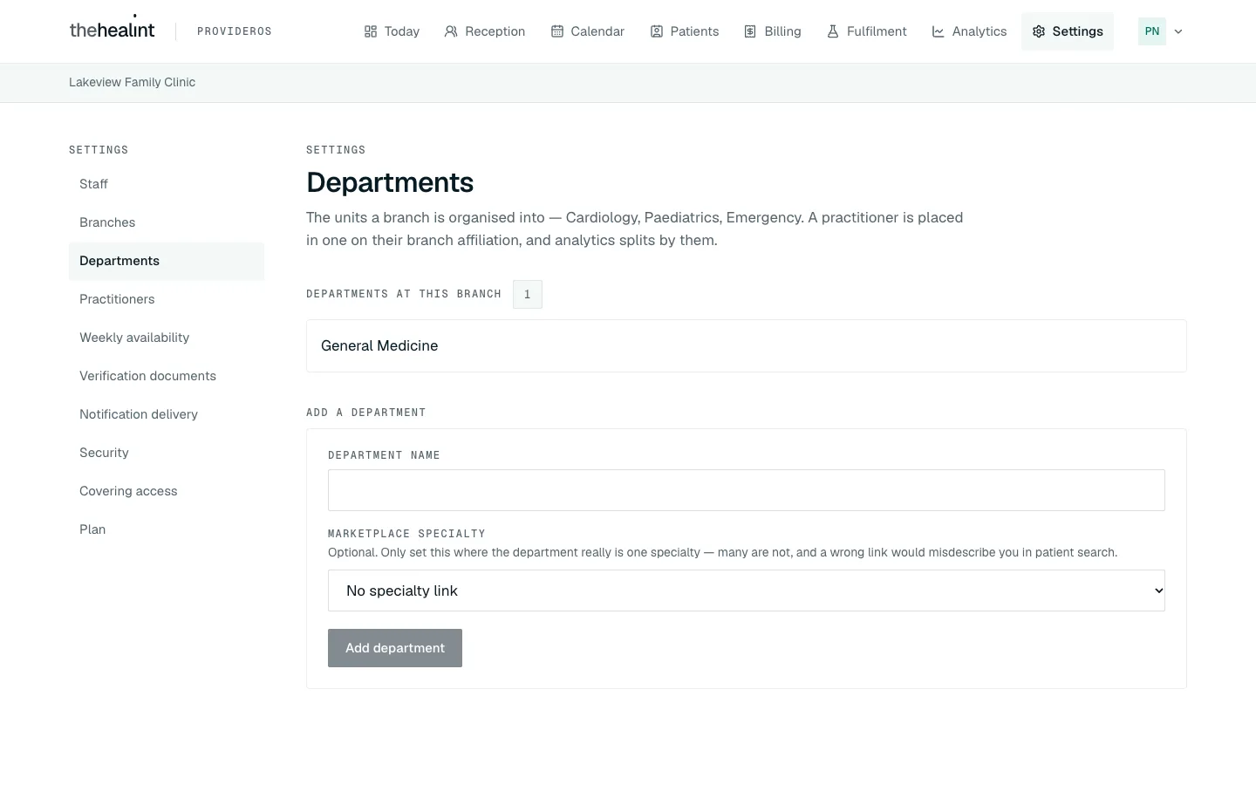
Task: Click the Analytics chart icon
Action: 939,31
